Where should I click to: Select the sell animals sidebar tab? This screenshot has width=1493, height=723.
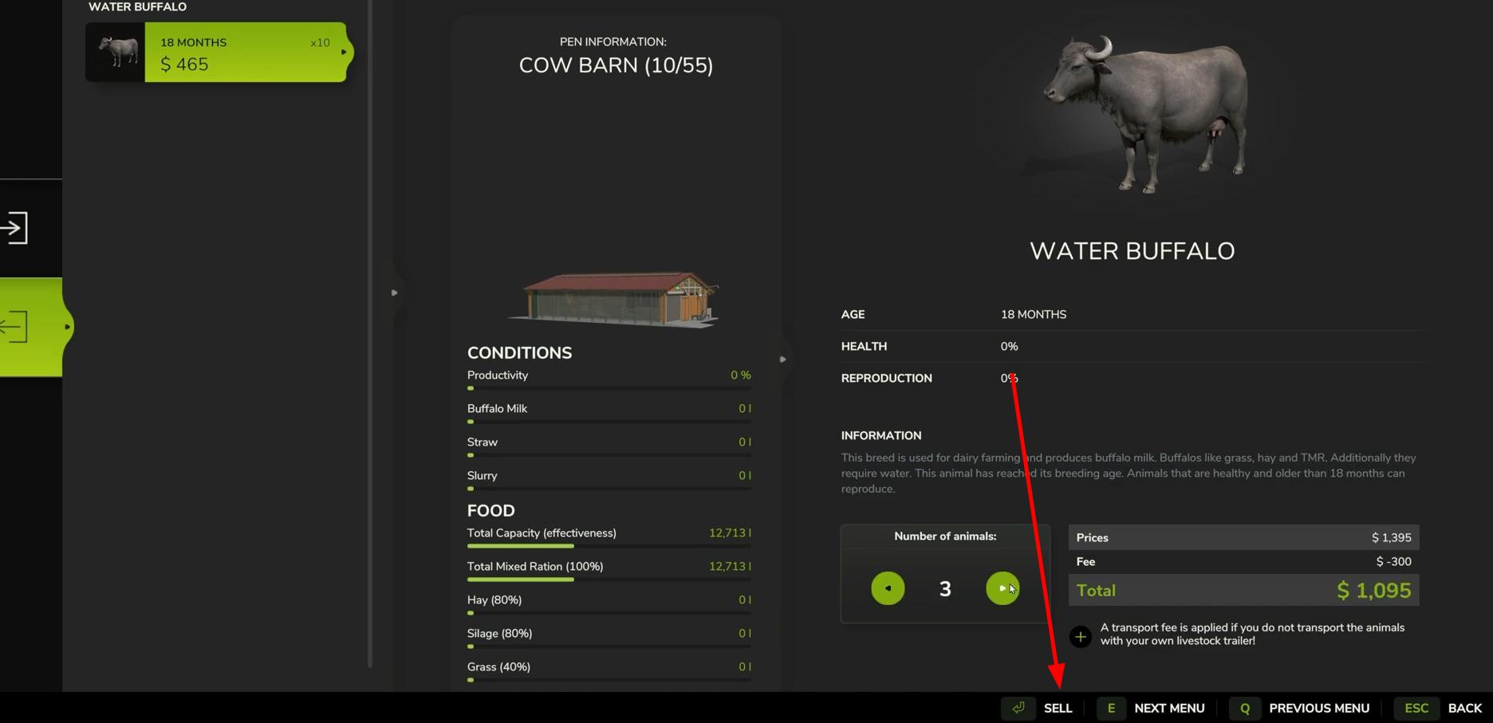(x=30, y=327)
